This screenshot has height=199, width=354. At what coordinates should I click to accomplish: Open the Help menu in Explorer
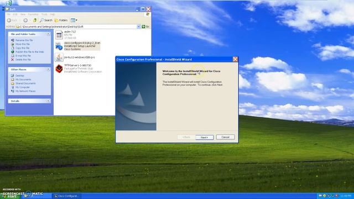click(x=53, y=14)
